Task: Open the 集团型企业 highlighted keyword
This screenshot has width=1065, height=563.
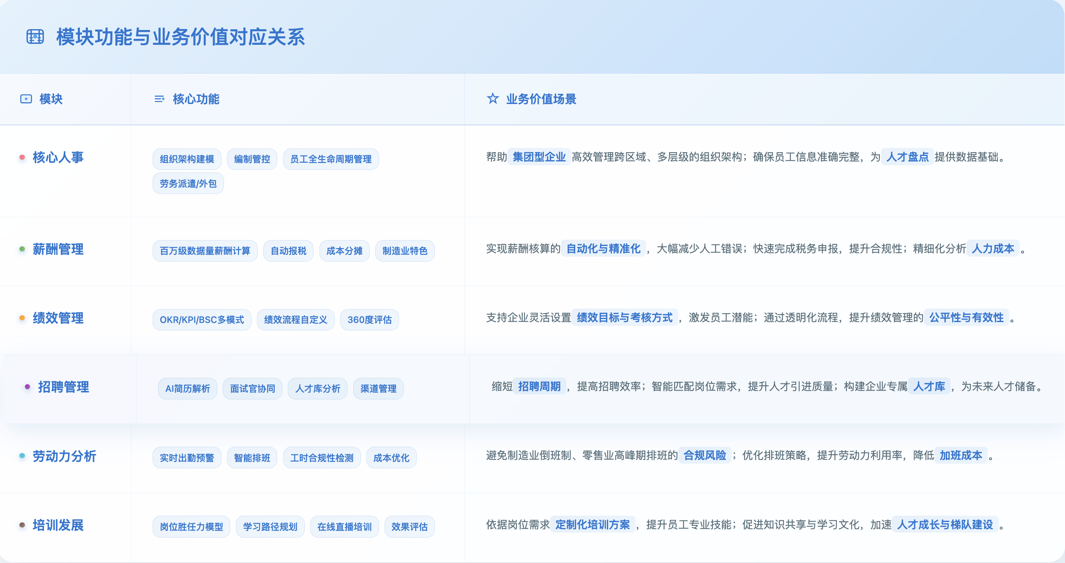Action: [539, 157]
